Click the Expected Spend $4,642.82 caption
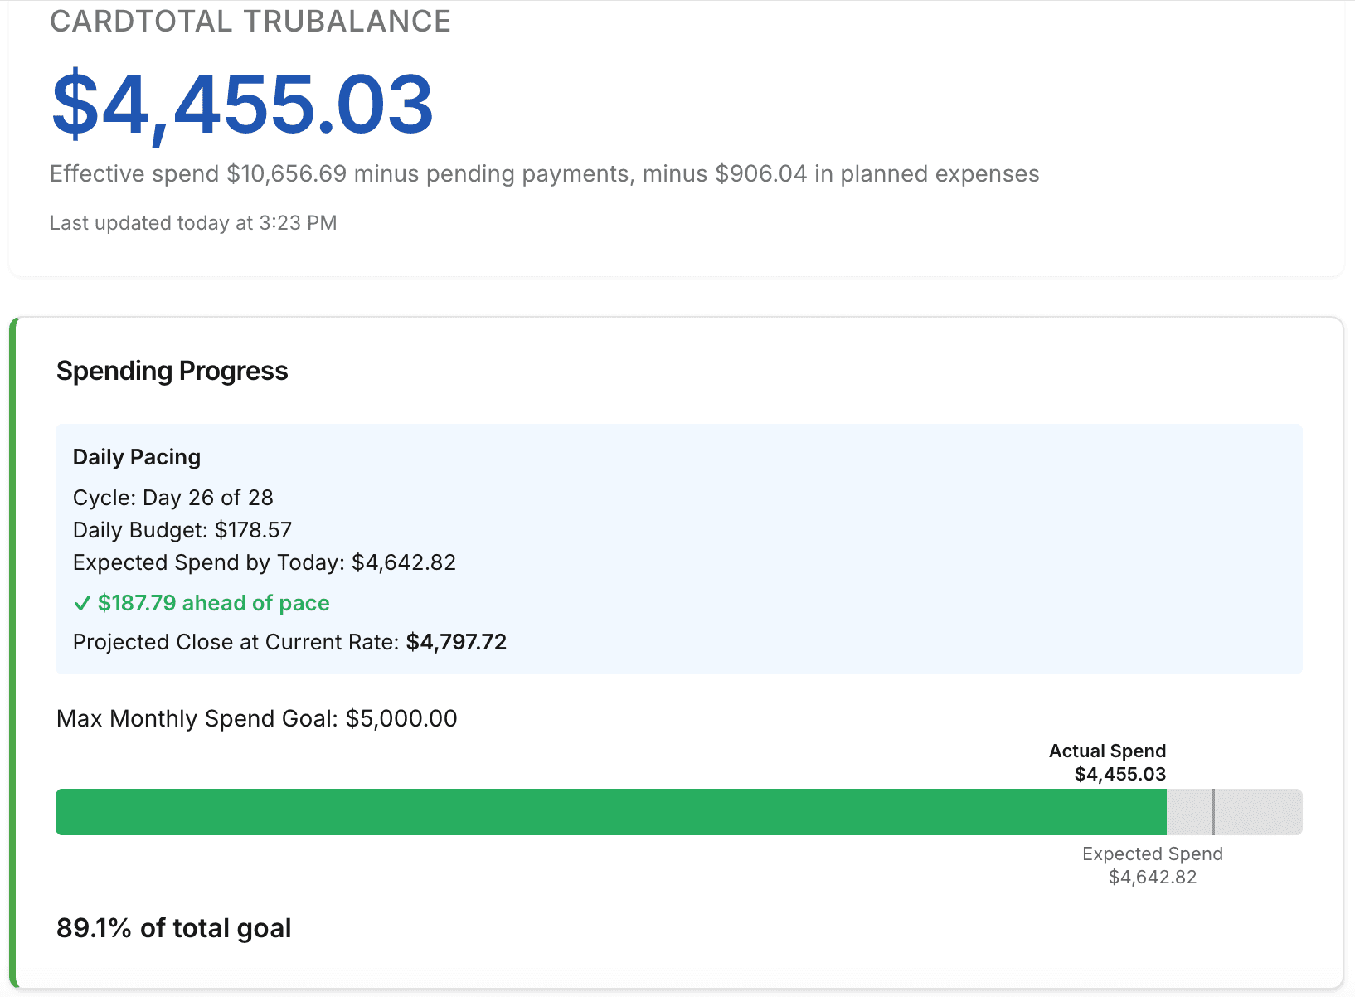 click(1151, 865)
